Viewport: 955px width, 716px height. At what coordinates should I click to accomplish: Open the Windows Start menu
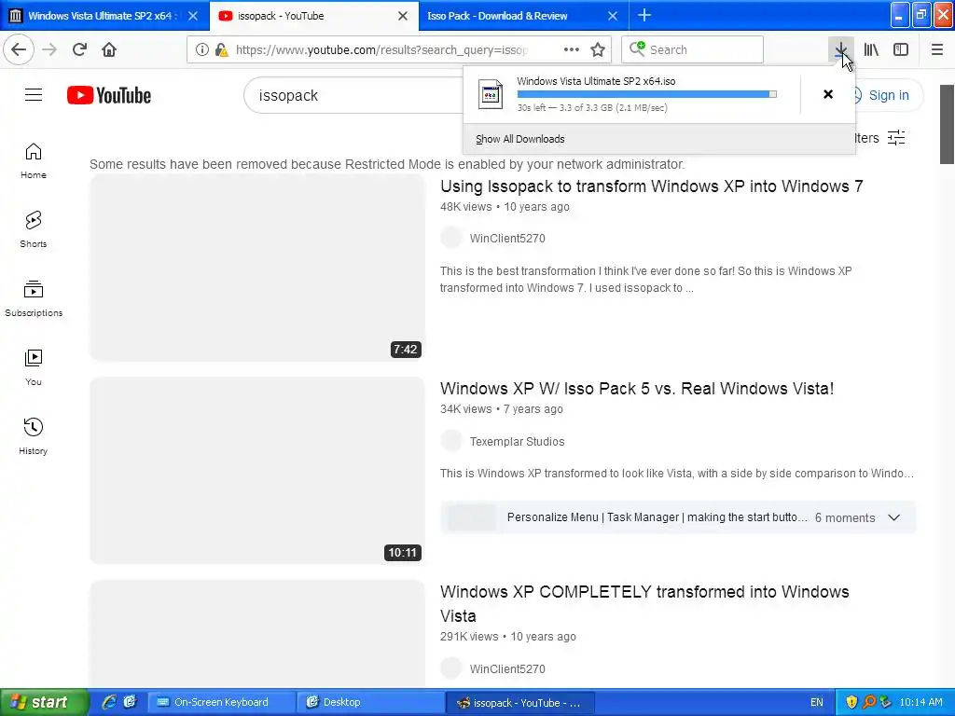click(x=43, y=702)
